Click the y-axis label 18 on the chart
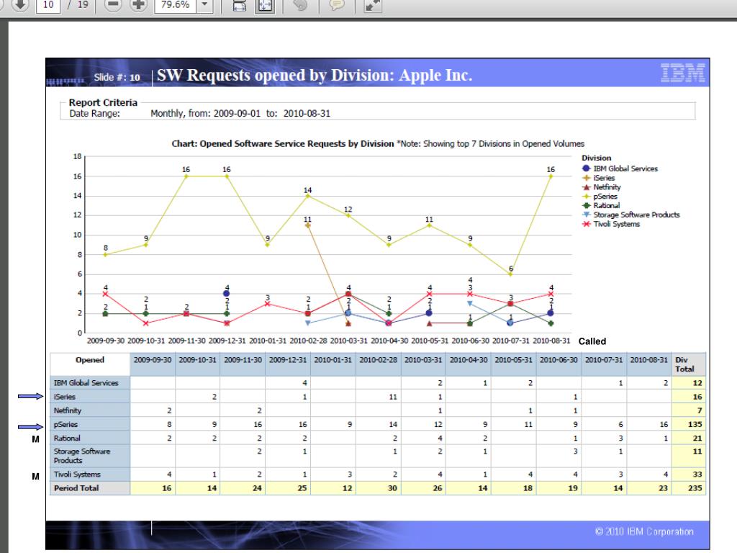Image resolution: width=737 pixels, height=553 pixels. point(78,156)
